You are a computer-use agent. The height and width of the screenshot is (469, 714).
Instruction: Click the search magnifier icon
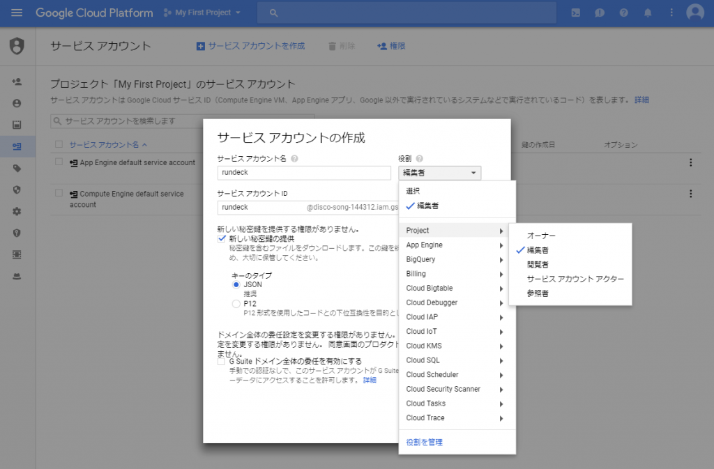[273, 13]
